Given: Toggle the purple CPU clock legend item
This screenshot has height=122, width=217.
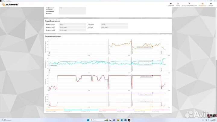Looking at the screenshot, I should point(125,111).
